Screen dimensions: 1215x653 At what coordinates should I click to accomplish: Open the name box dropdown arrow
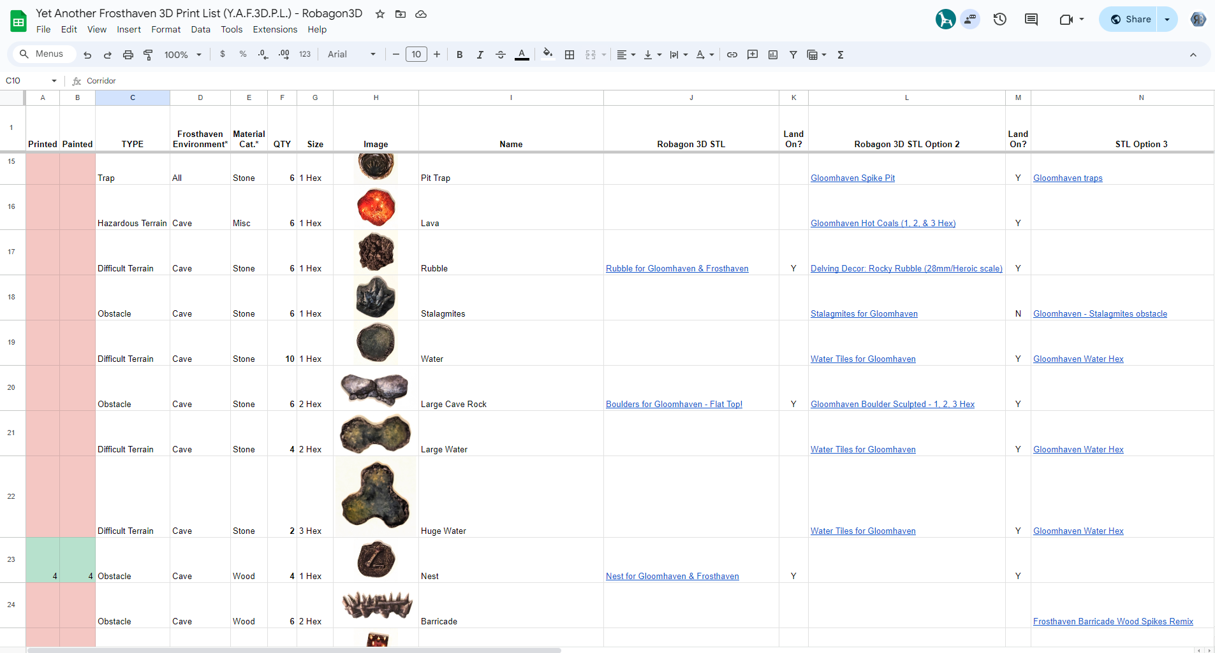pos(54,81)
